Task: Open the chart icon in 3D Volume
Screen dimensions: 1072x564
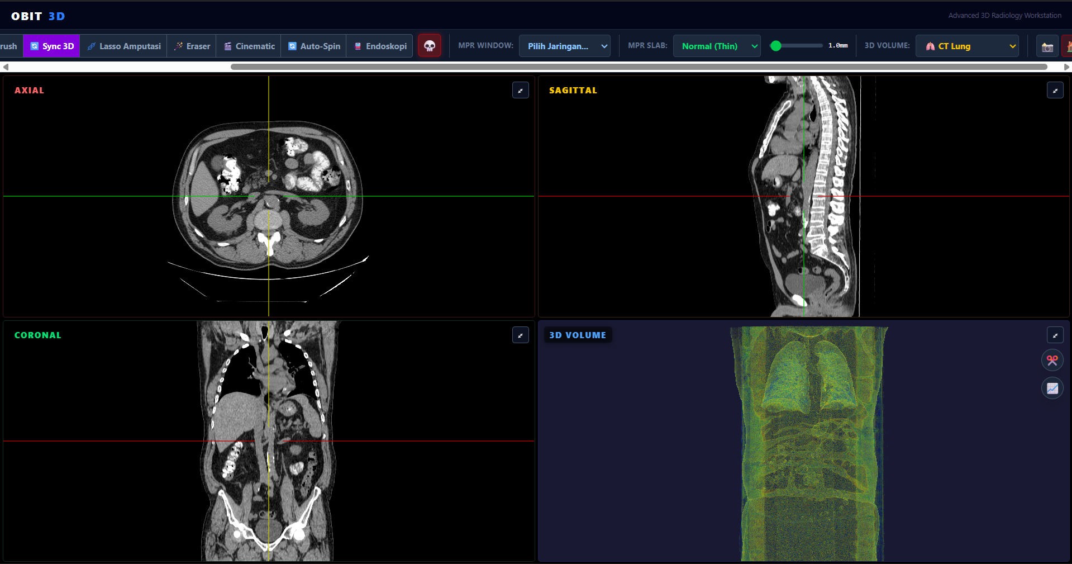Action: [1052, 388]
